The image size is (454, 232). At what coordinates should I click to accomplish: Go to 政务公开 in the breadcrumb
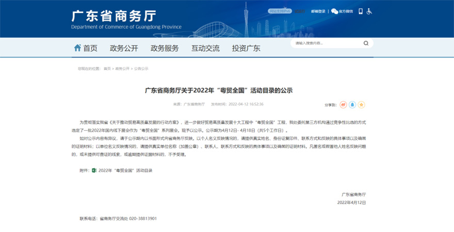point(122,69)
